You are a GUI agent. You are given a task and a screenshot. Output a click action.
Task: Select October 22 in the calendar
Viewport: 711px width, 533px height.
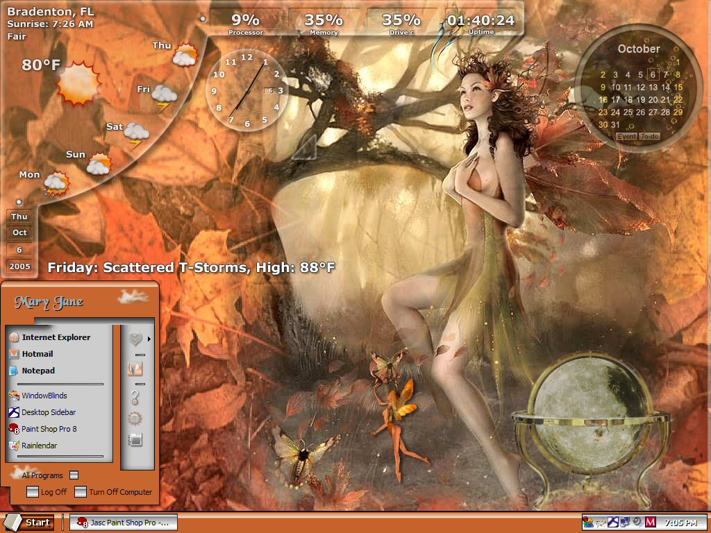pos(678,100)
